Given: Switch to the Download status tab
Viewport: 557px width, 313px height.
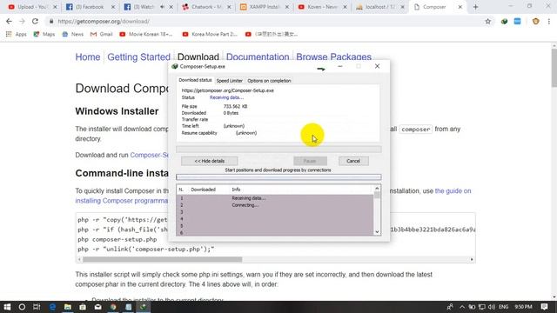Looking at the screenshot, I should pyautogui.click(x=195, y=80).
